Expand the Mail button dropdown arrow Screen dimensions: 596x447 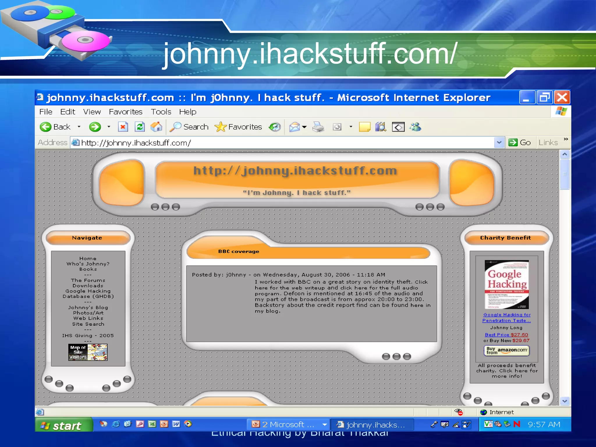click(x=304, y=127)
